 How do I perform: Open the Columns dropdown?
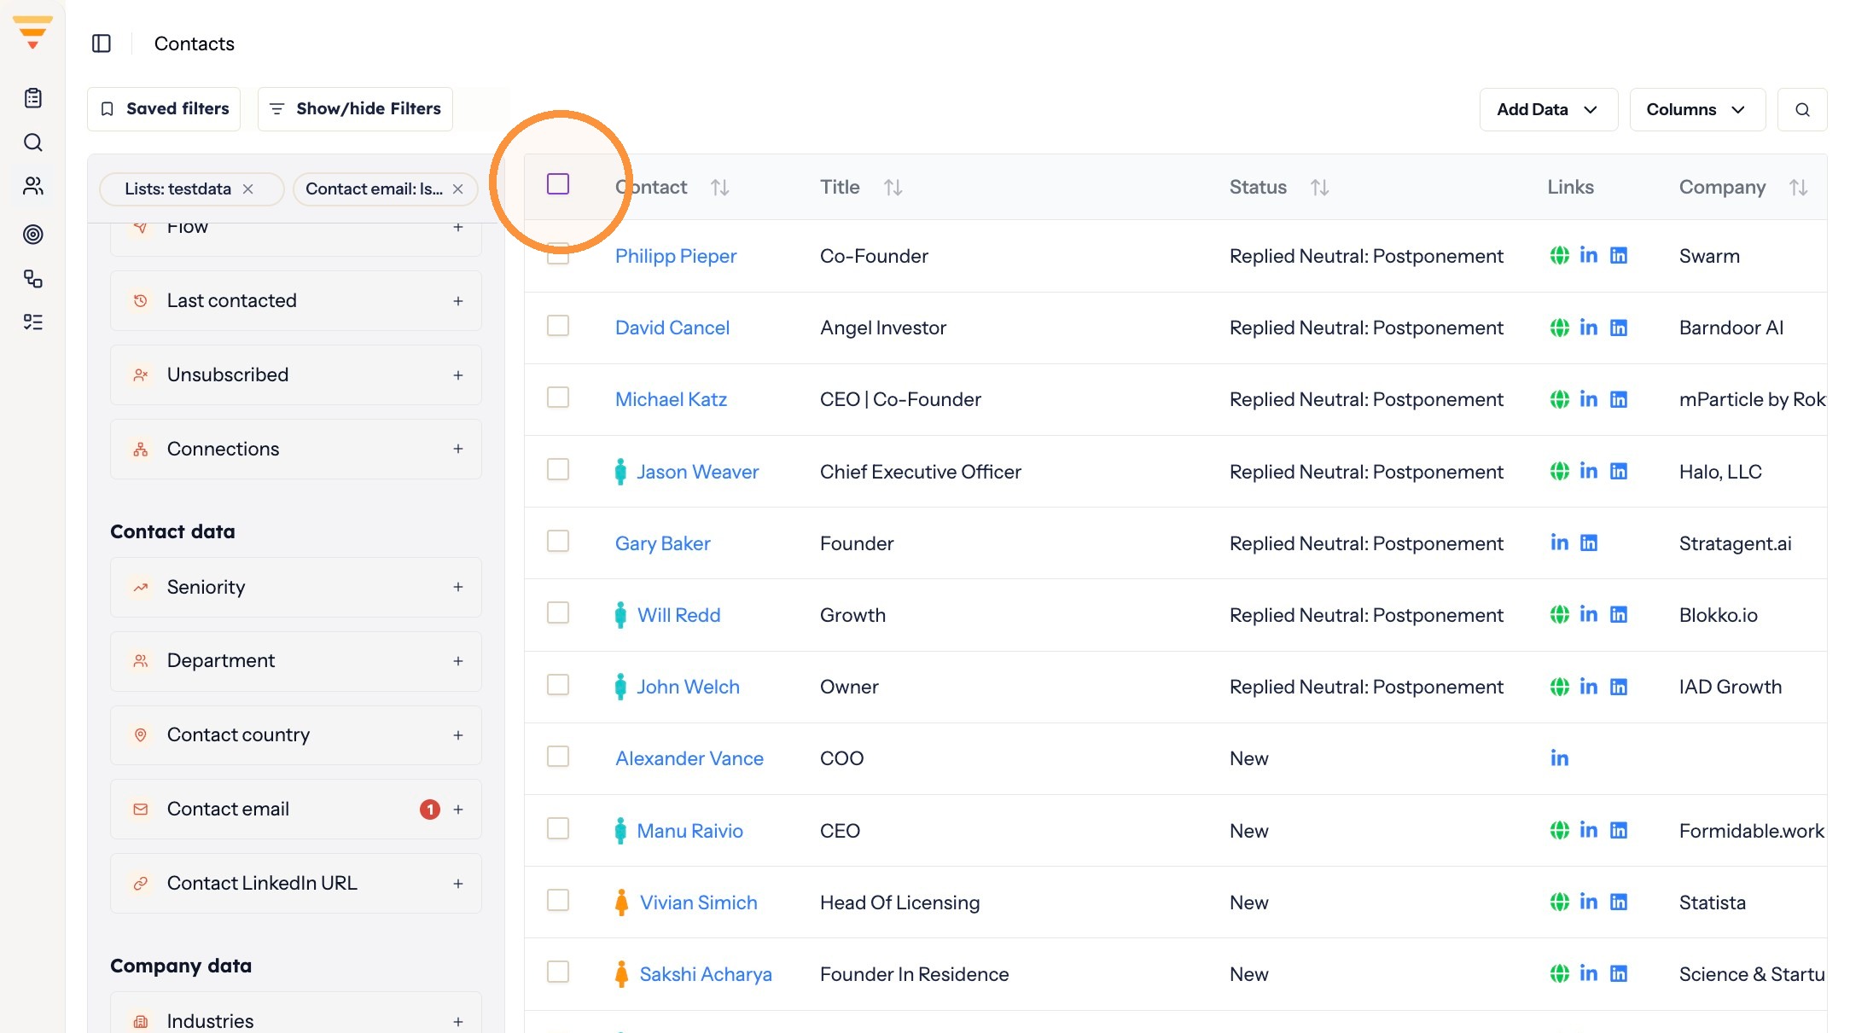tap(1697, 109)
